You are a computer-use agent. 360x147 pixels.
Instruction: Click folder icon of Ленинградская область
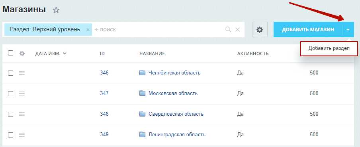point(143,134)
